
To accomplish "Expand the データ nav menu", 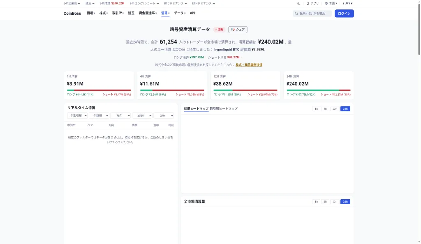I will pos(180,13).
